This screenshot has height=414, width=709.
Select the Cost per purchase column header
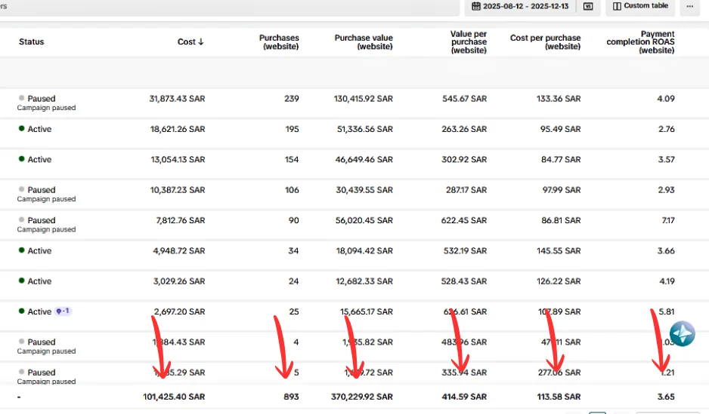click(x=545, y=42)
